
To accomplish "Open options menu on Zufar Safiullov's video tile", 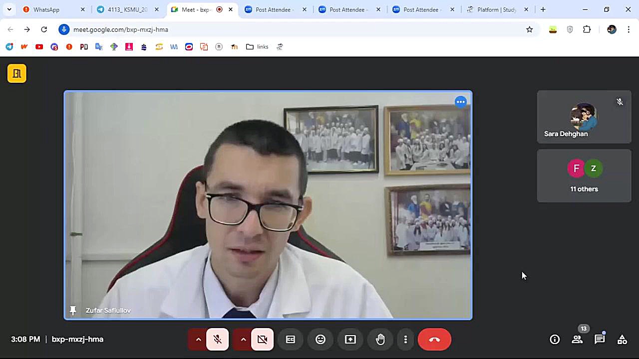I will point(460,102).
